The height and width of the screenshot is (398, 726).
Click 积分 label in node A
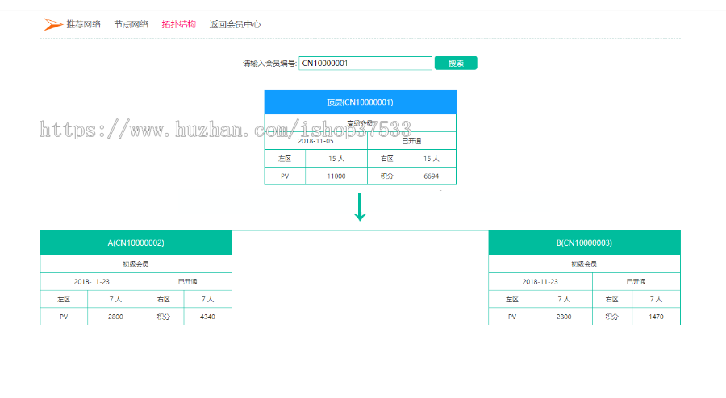pyautogui.click(x=164, y=317)
